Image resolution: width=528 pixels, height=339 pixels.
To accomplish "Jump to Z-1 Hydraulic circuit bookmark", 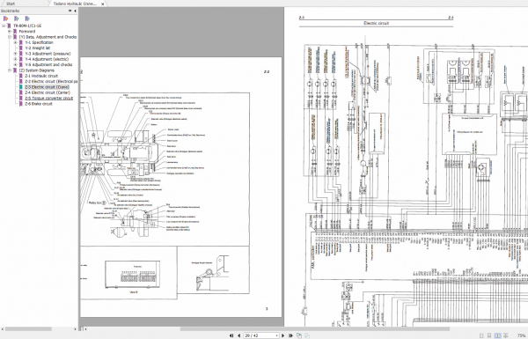I will pos(41,76).
